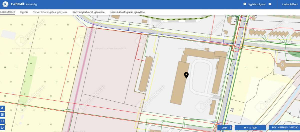The width and height of the screenshot is (300, 132).
Task: Go to Közmű-állásfoglalás igénylése tab
Action: (127, 12)
